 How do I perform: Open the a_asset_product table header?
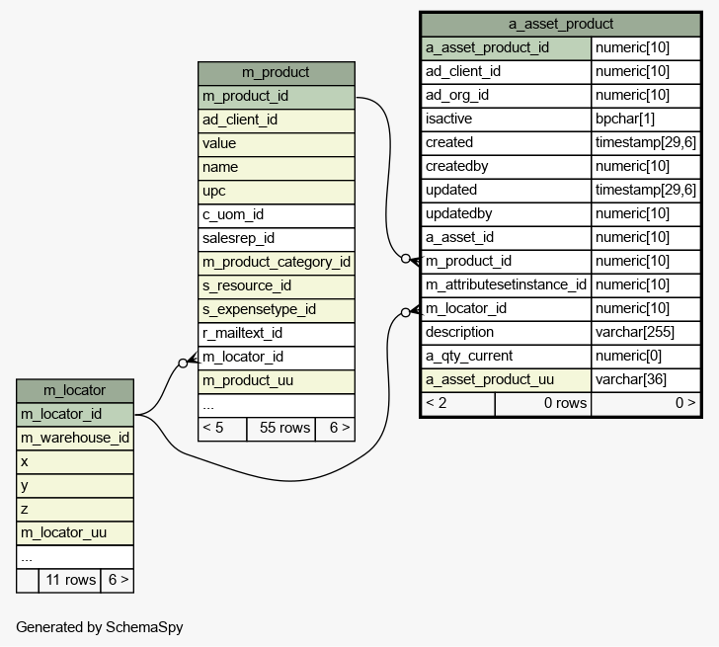561,25
